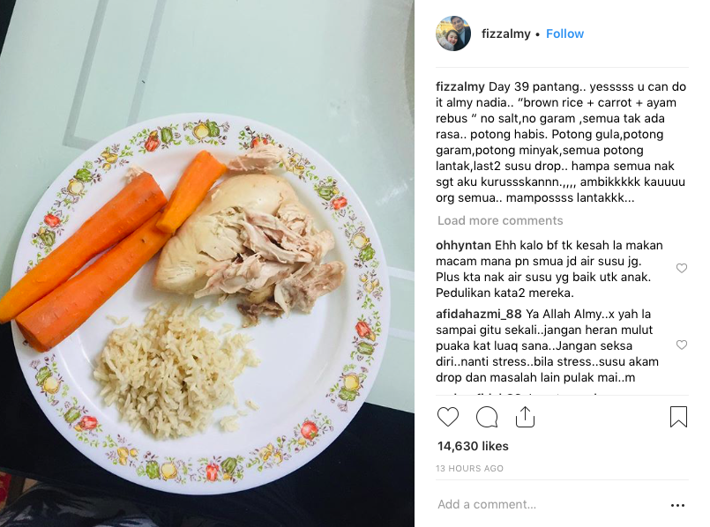View the 14,630 likes list
Screen dimensions: 710x527
[x=473, y=446]
